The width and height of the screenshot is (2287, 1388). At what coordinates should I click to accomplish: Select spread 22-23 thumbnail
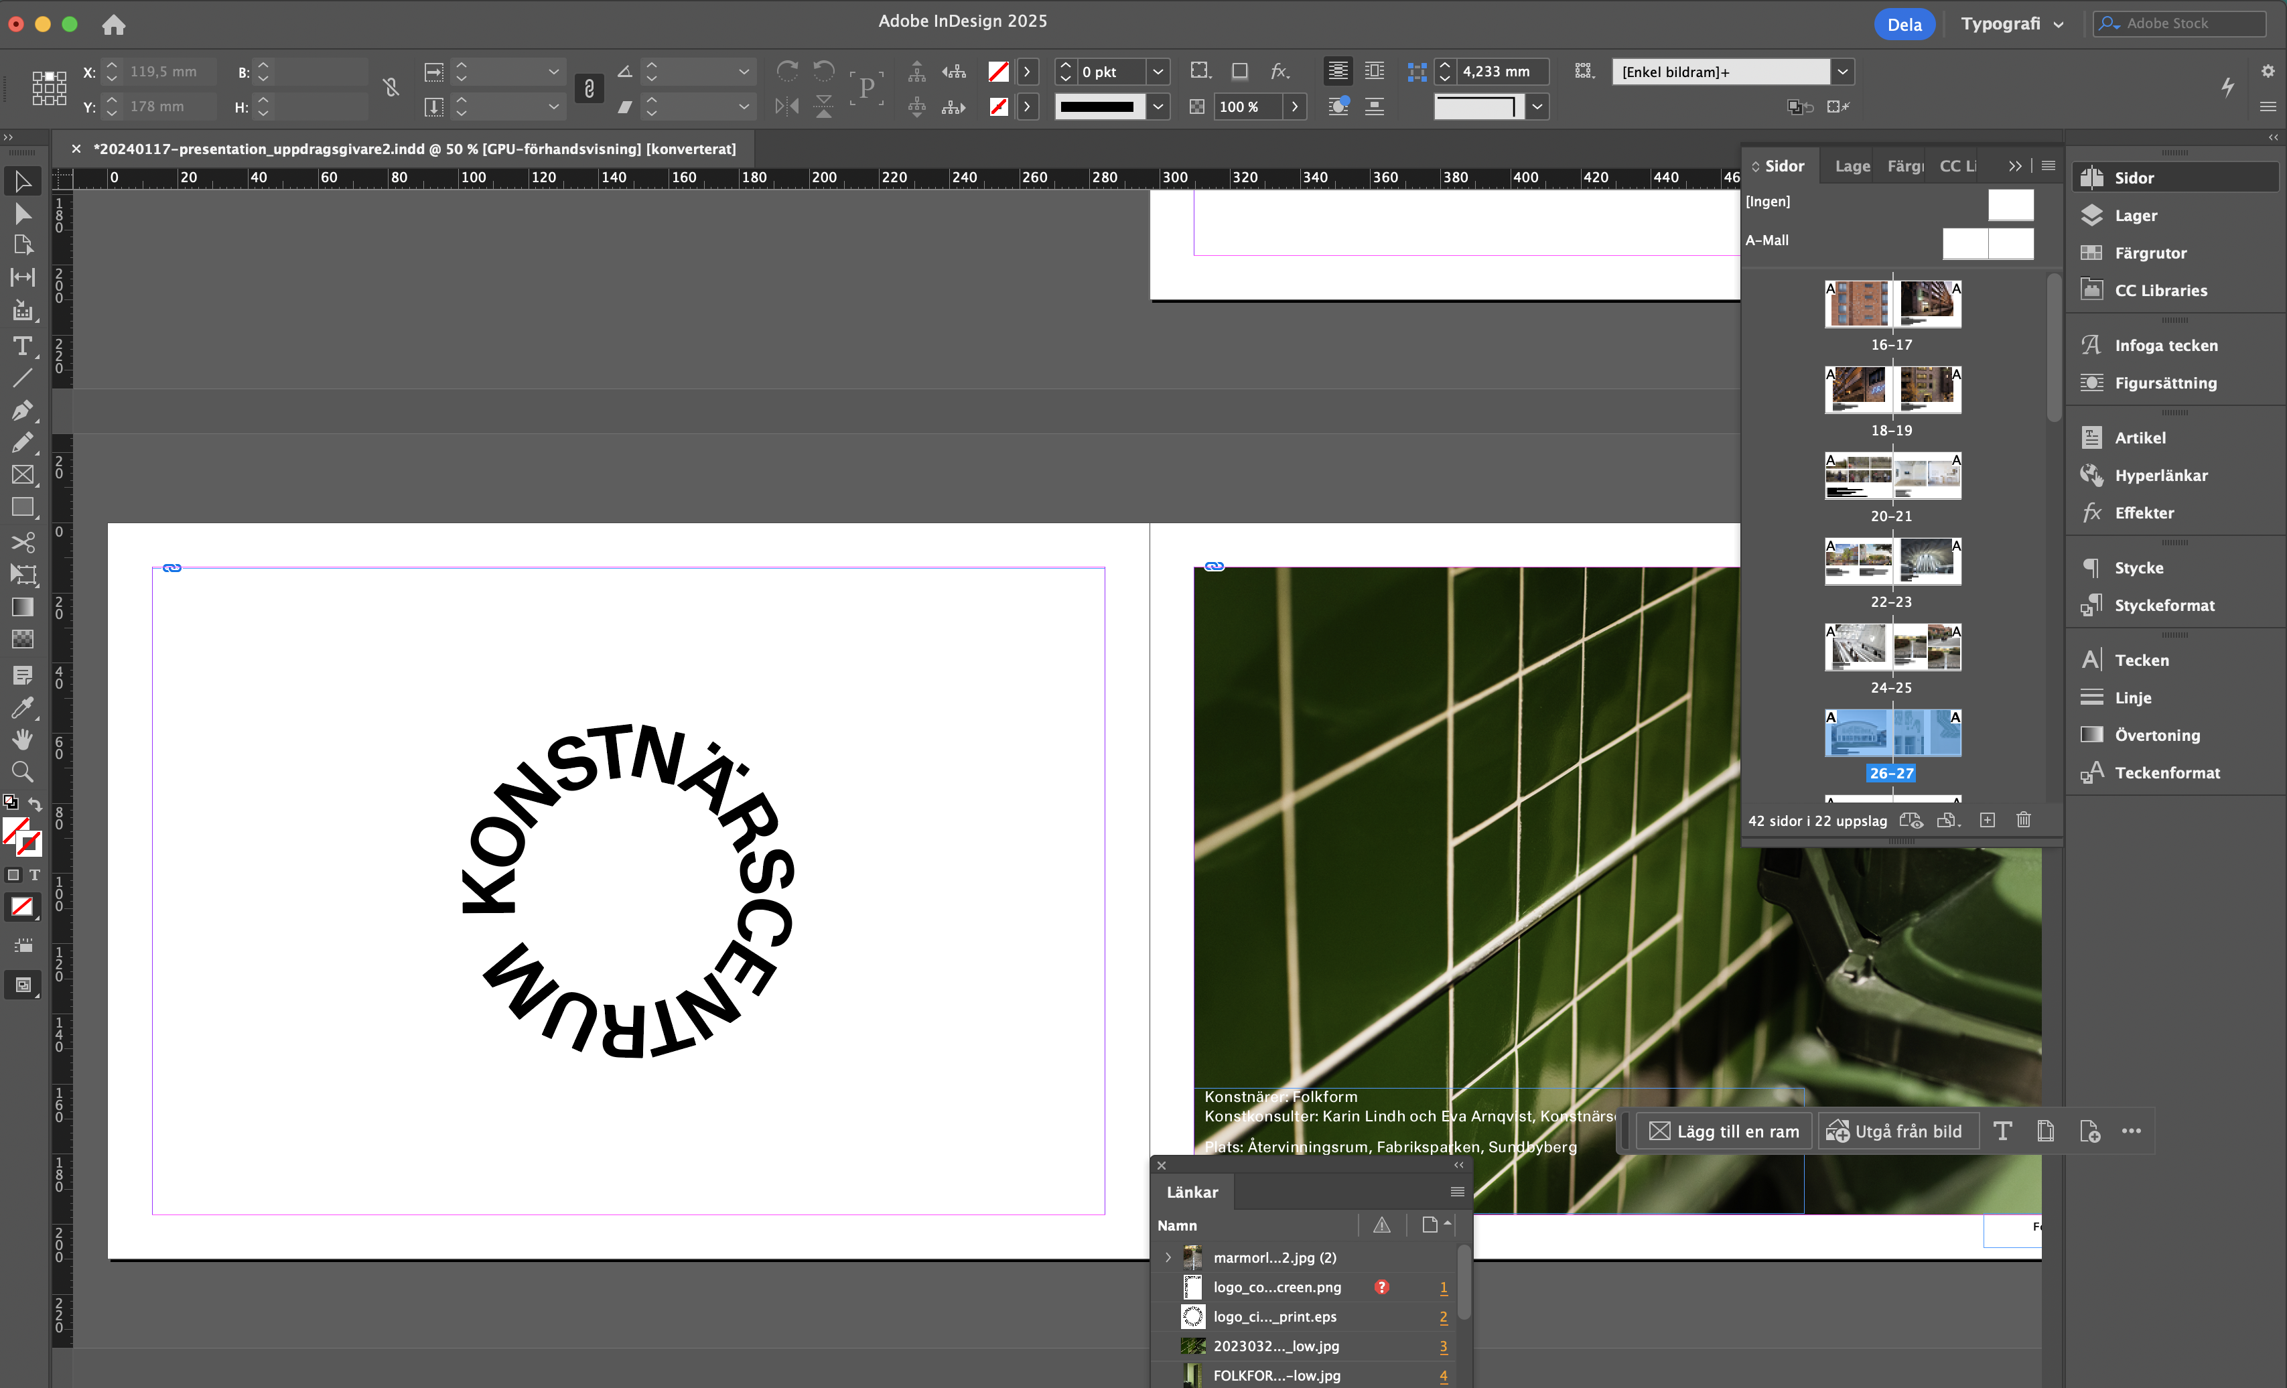pos(1892,561)
